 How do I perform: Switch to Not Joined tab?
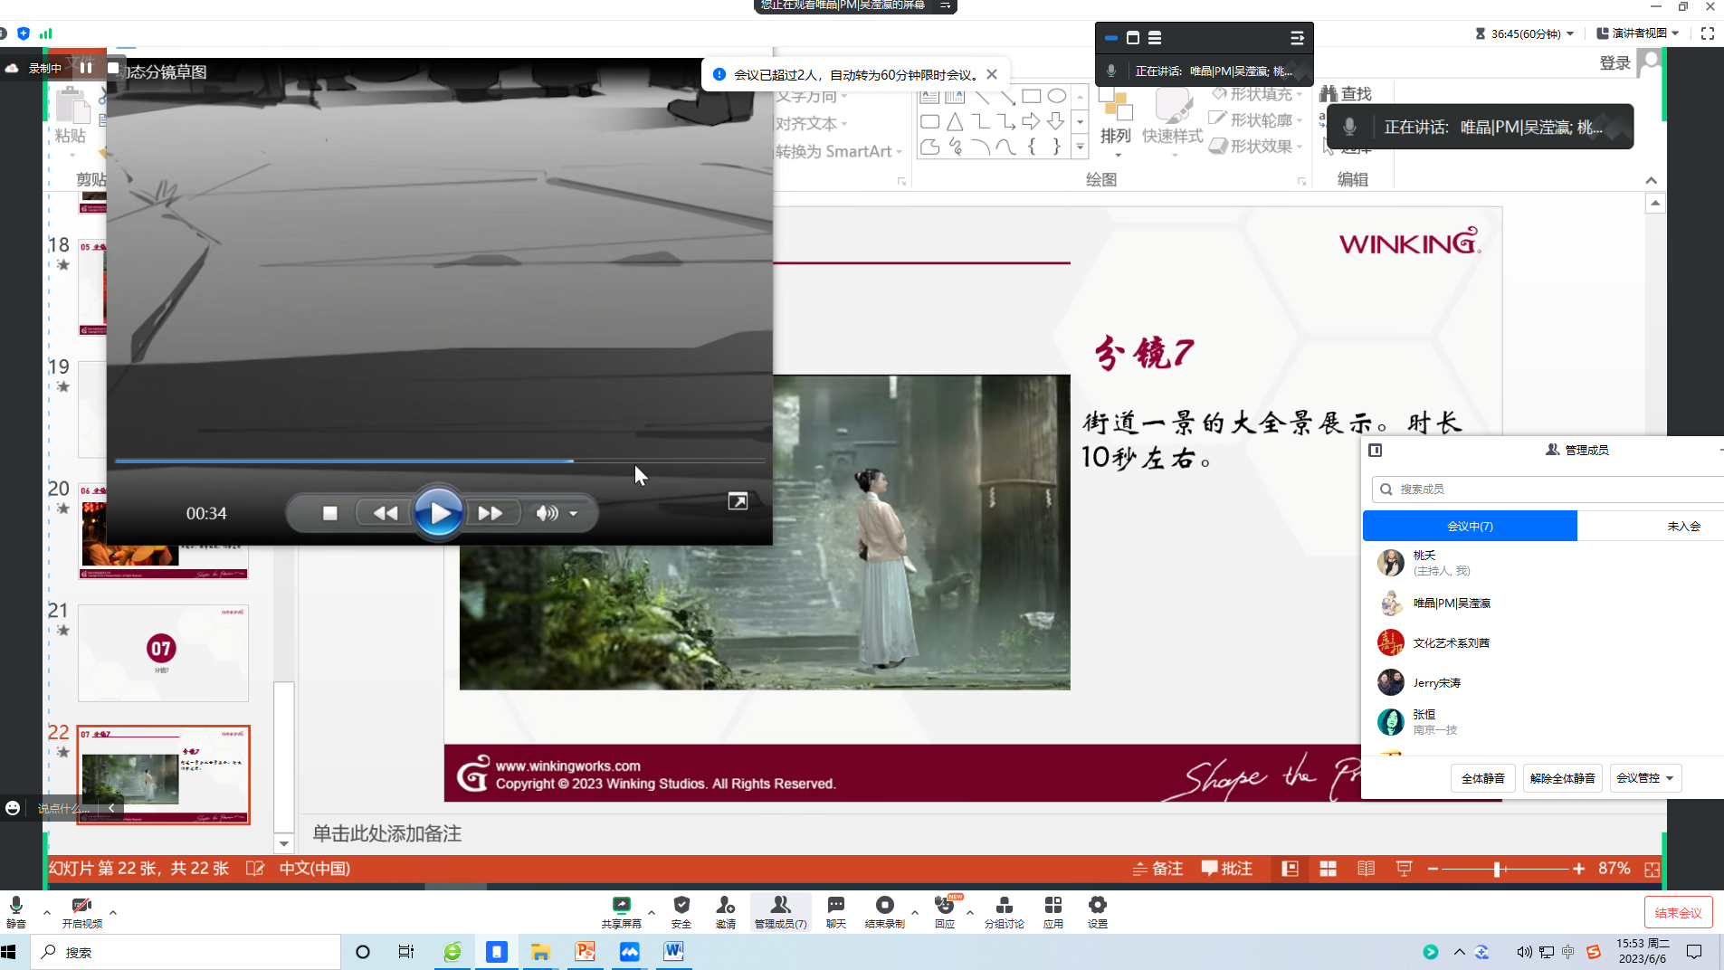[1683, 526]
